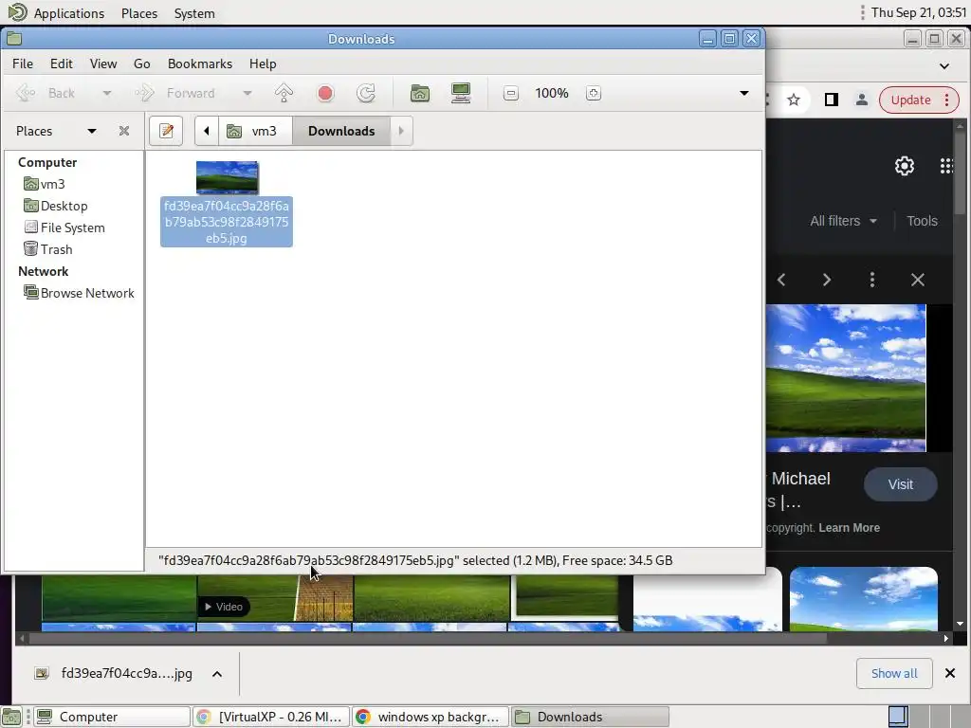The image size is (971, 728).
Task: Follow the Learn More link
Action: click(849, 528)
